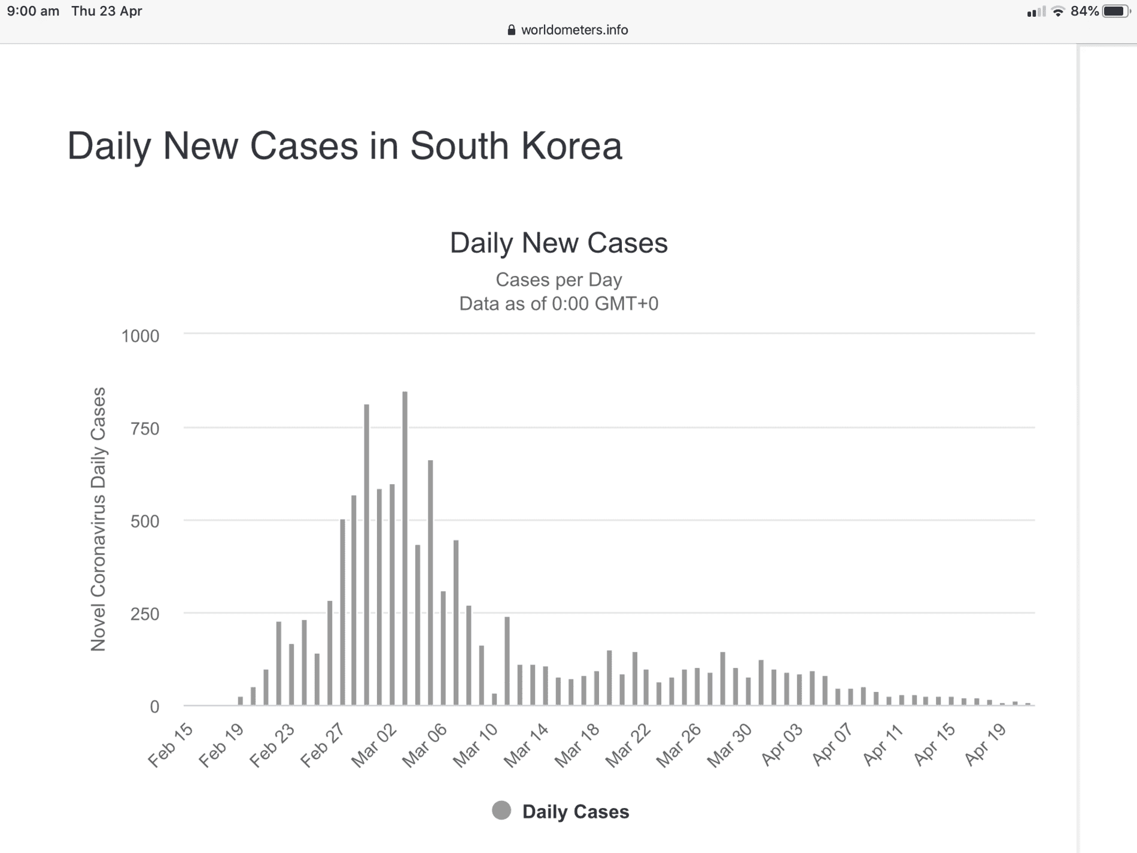This screenshot has height=853, width=1137.
Task: Tap the 9:00 am clock in status bar
Action: click(33, 11)
